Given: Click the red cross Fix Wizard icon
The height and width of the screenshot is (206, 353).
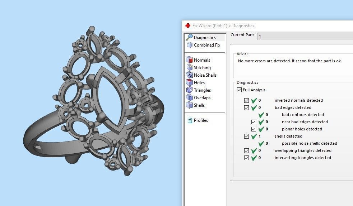Looking at the screenshot, I should [188, 25].
